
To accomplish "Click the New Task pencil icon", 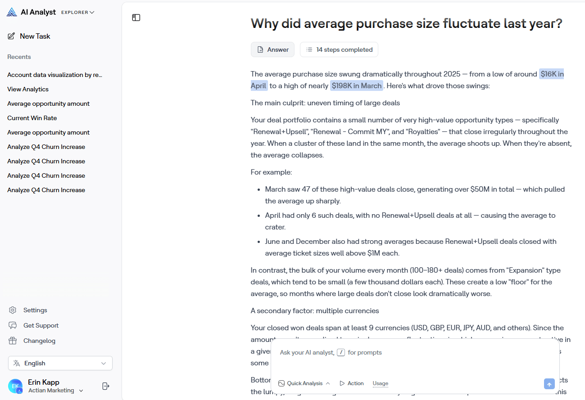I will [x=11, y=36].
